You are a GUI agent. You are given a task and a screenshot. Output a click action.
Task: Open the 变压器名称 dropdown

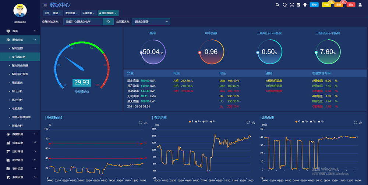(x=151, y=22)
